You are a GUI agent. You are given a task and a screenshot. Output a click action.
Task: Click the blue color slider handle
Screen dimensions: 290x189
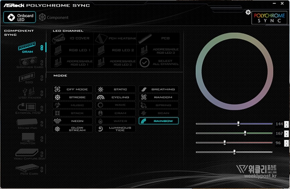pos(238,124)
